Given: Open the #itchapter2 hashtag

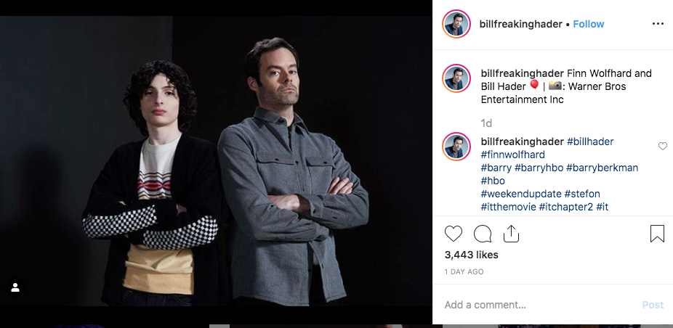Looking at the screenshot, I should [x=565, y=207].
